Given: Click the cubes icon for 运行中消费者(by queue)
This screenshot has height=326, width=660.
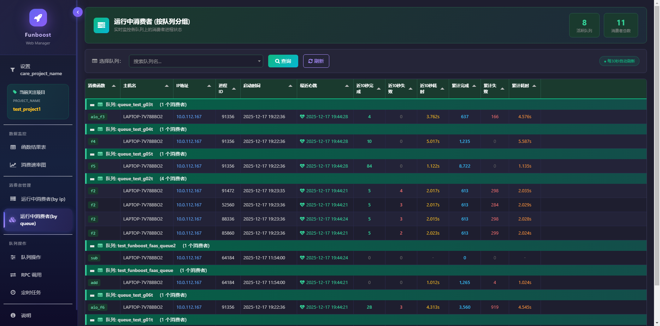Looking at the screenshot, I should (12, 220).
